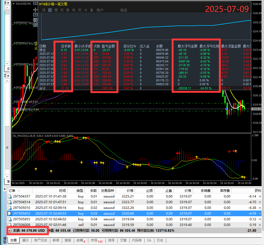Open the EA terminal tab
Viewport: 264px width, 245px height.
[x=149, y=240]
